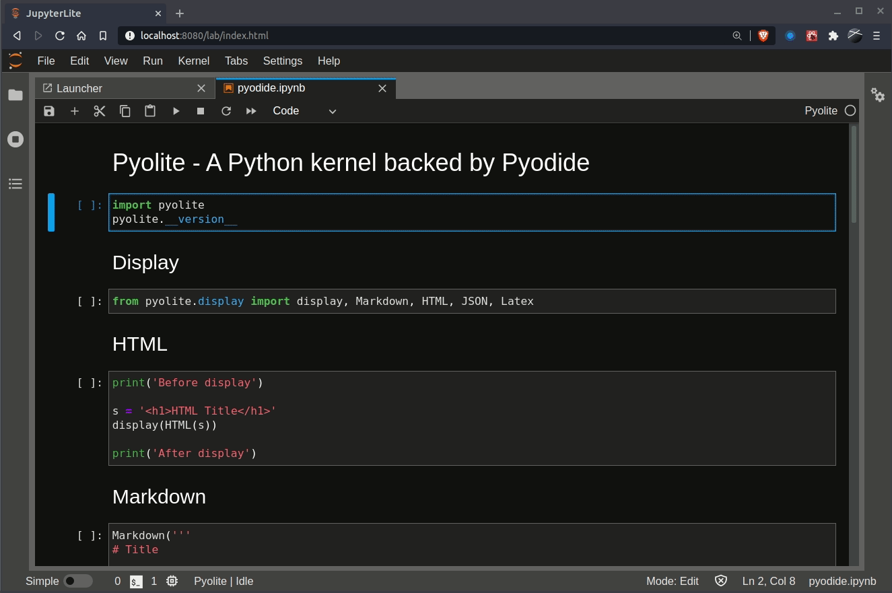Restart the kernel
The image size is (892, 593).
(x=226, y=111)
